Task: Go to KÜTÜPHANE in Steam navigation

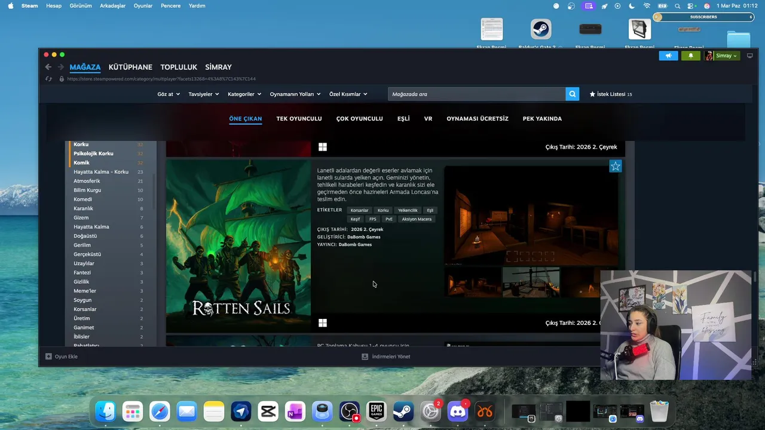Action: tap(130, 67)
